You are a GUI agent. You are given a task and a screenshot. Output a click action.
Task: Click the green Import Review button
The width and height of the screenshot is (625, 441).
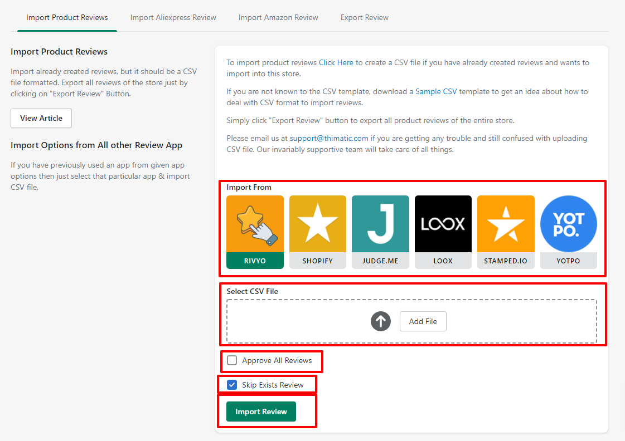tap(261, 411)
